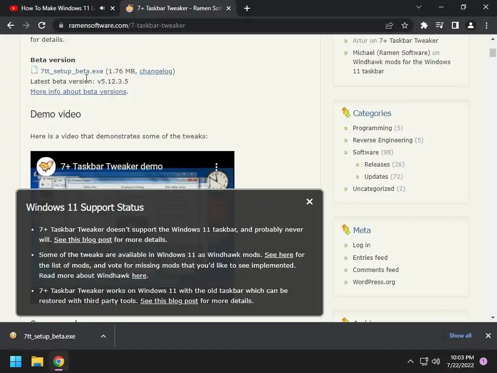Open 'here' link about Windhawk
Viewport: 497px width, 373px height.
(x=139, y=276)
